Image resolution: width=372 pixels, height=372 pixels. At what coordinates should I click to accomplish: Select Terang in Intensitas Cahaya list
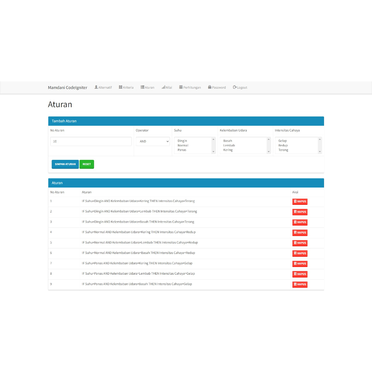[283, 150]
